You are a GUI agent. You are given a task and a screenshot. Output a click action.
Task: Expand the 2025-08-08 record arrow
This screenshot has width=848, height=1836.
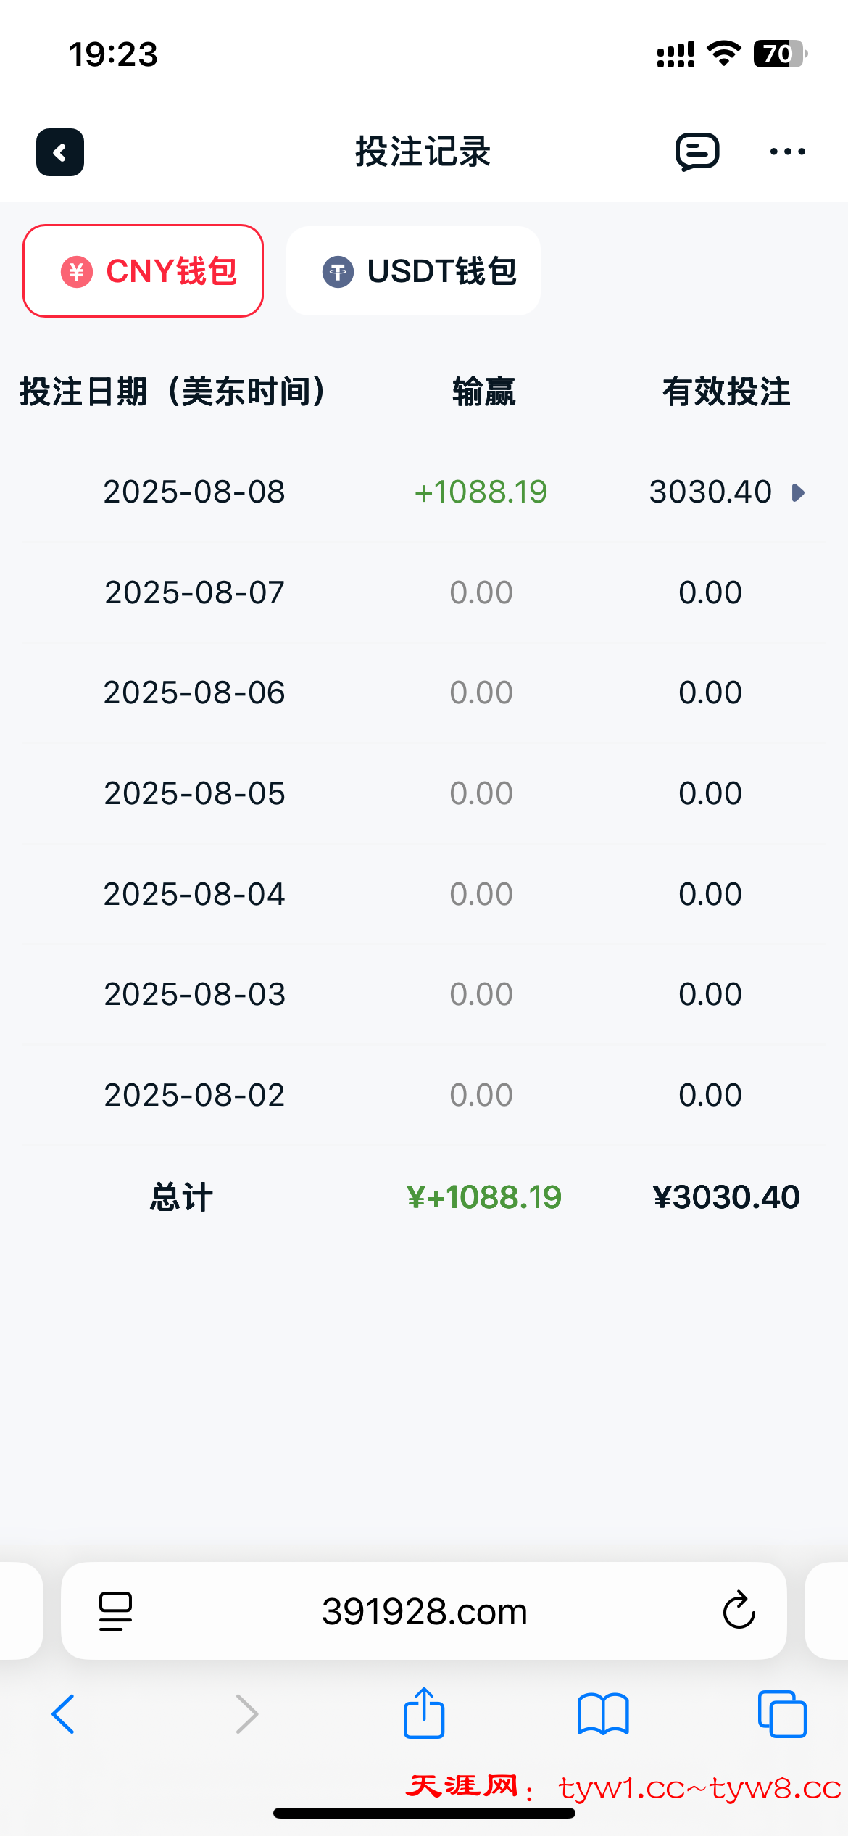[x=799, y=493]
